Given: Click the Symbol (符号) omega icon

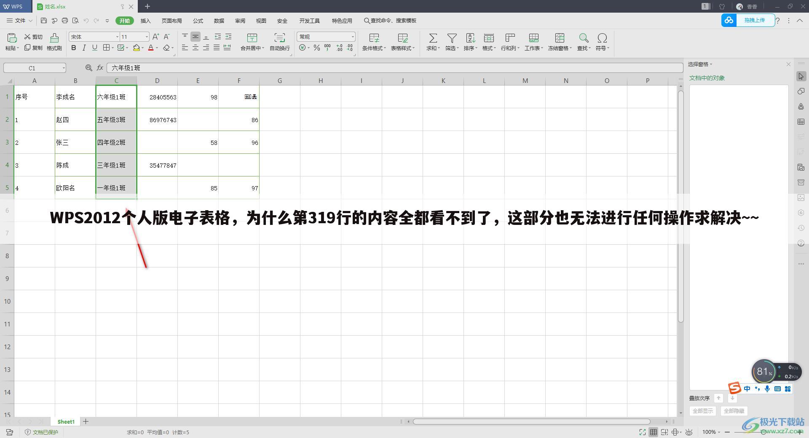Looking at the screenshot, I should 603,38.
